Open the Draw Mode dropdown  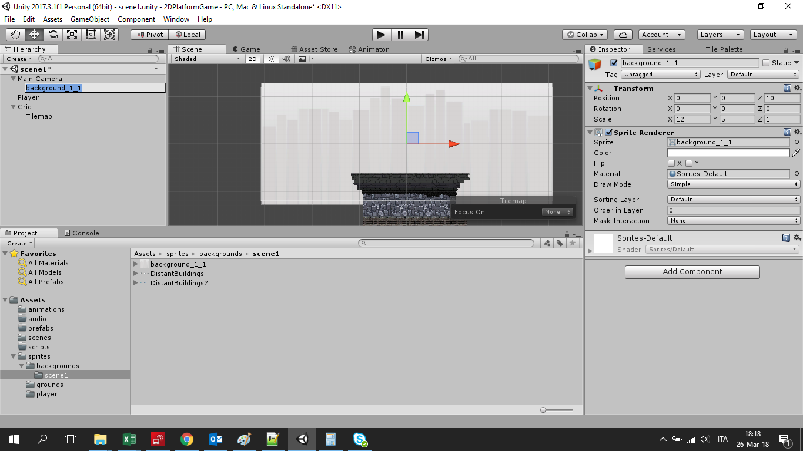pos(734,184)
